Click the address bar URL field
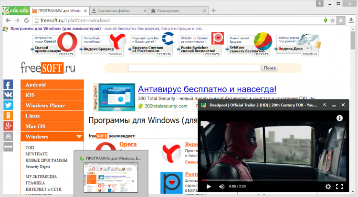The image size is (358, 197). [178, 20]
